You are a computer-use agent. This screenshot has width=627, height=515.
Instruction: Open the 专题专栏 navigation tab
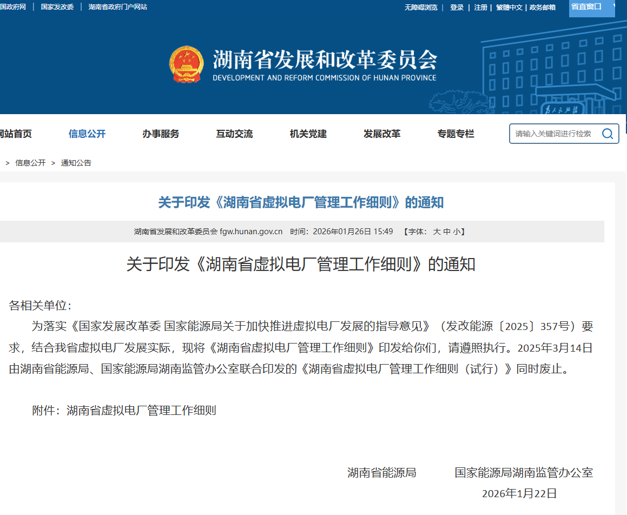click(x=456, y=134)
